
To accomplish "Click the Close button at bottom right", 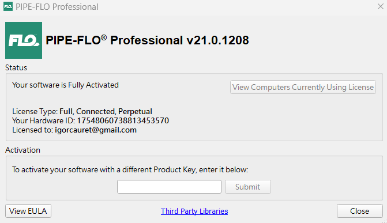I will coord(359,211).
